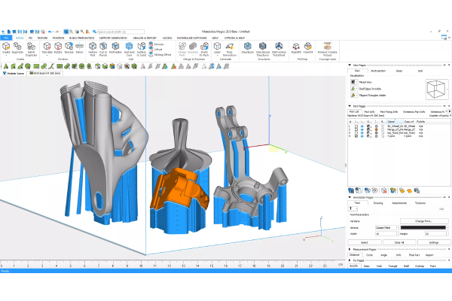Image resolution: width=452 pixels, height=301 pixels.
Task: Collapse the Annotation Pages panel
Action: [x=350, y=197]
